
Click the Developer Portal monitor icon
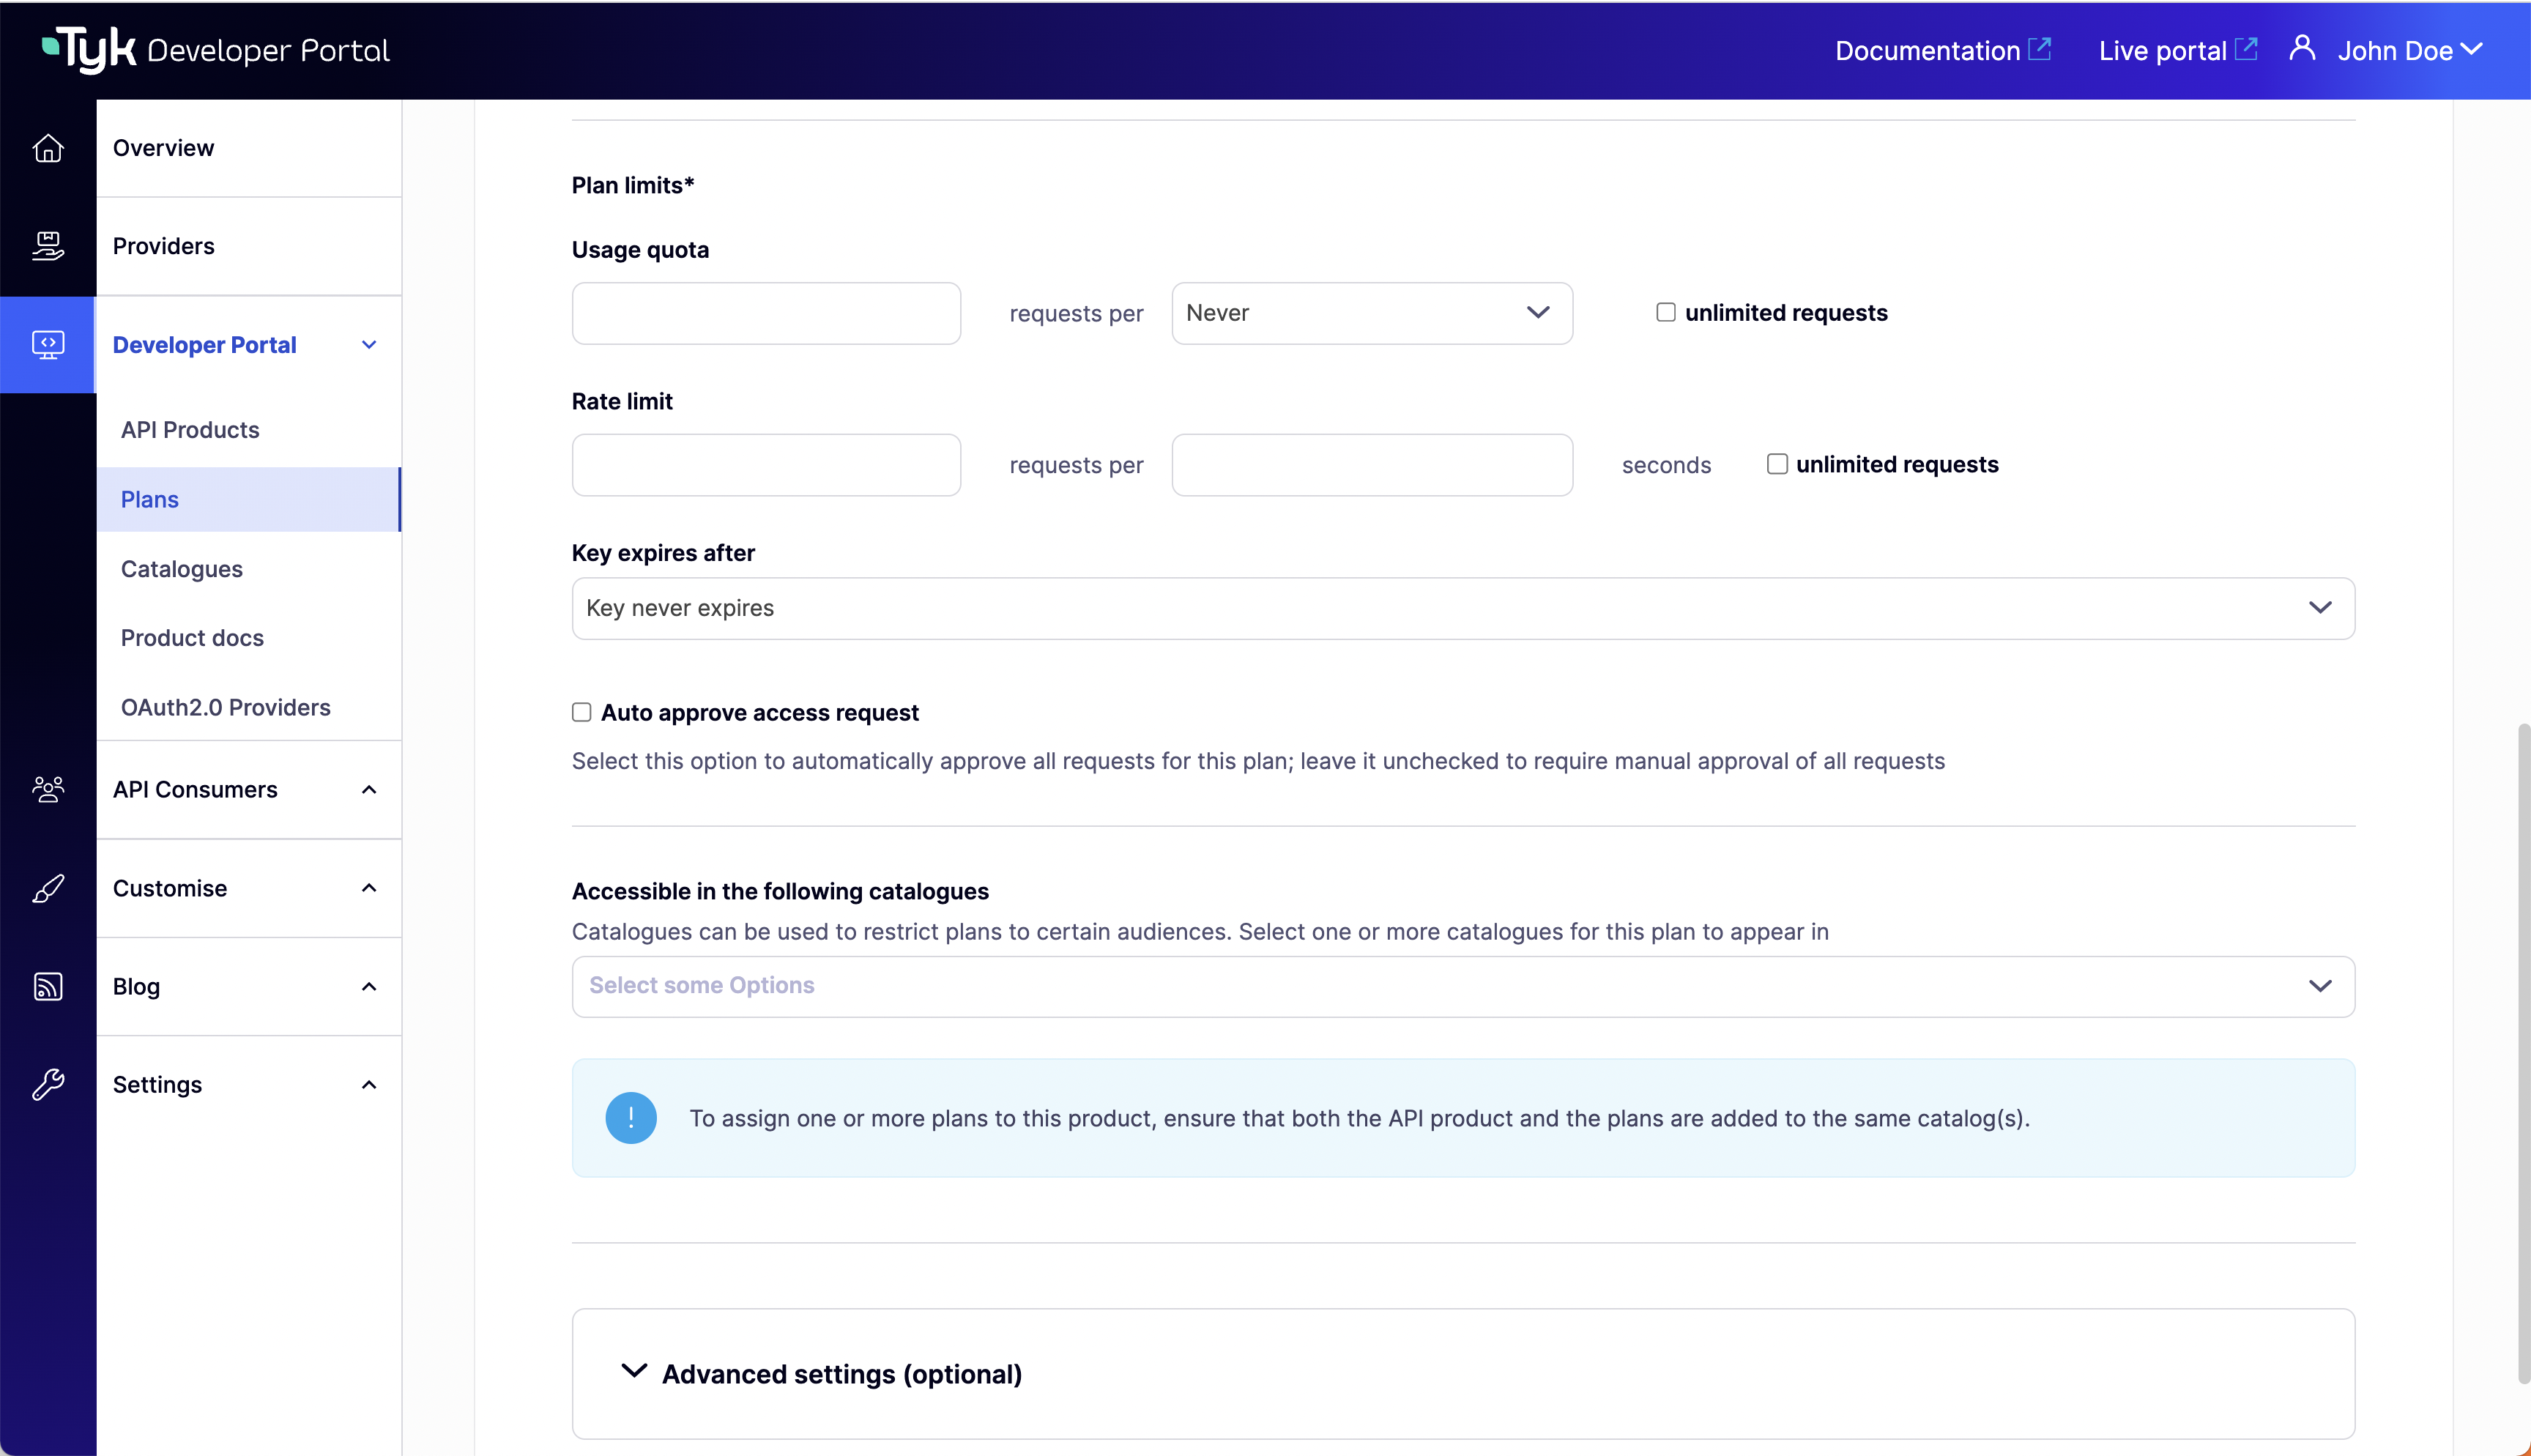(x=48, y=345)
